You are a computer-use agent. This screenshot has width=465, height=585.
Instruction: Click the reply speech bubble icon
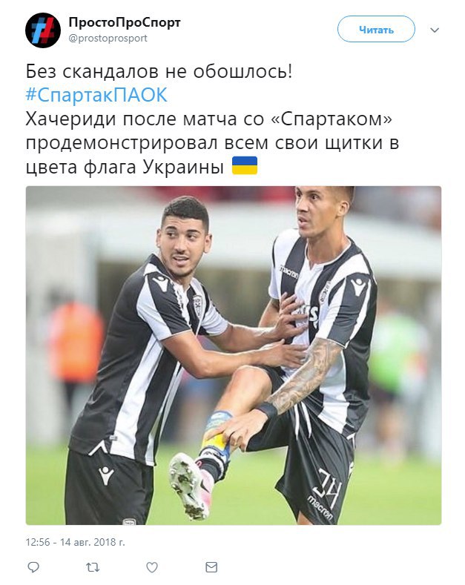click(x=33, y=567)
